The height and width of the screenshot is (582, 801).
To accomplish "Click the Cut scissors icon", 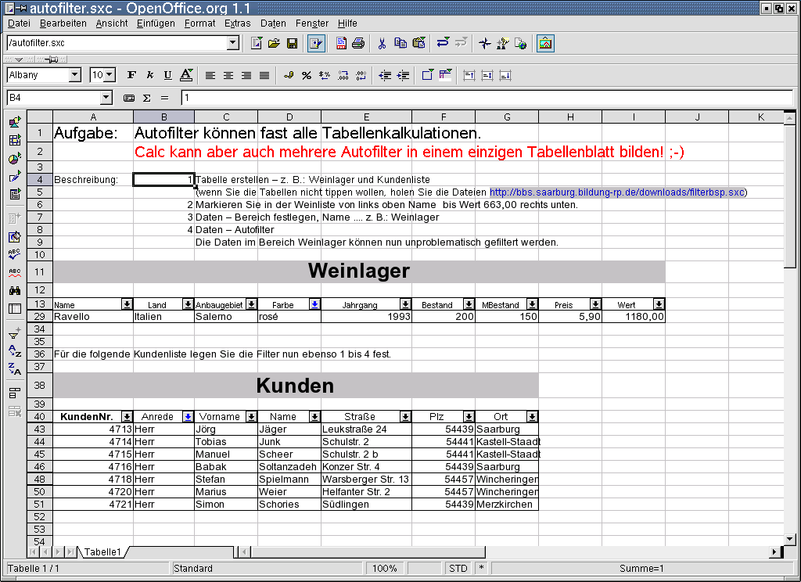I will click(x=382, y=43).
